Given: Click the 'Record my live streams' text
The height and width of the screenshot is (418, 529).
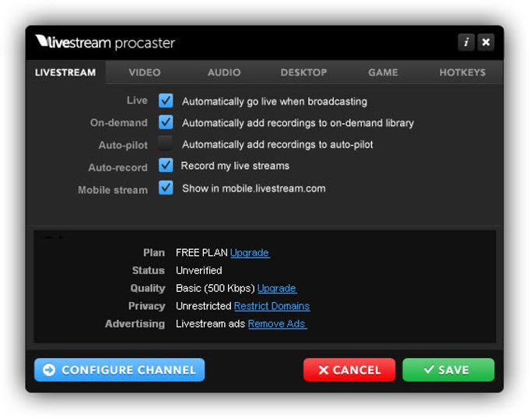Looking at the screenshot, I should tap(235, 166).
